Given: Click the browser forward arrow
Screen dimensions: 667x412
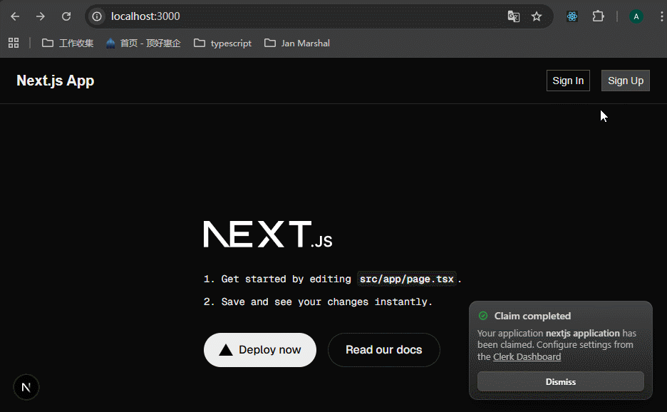Looking at the screenshot, I should [x=41, y=16].
